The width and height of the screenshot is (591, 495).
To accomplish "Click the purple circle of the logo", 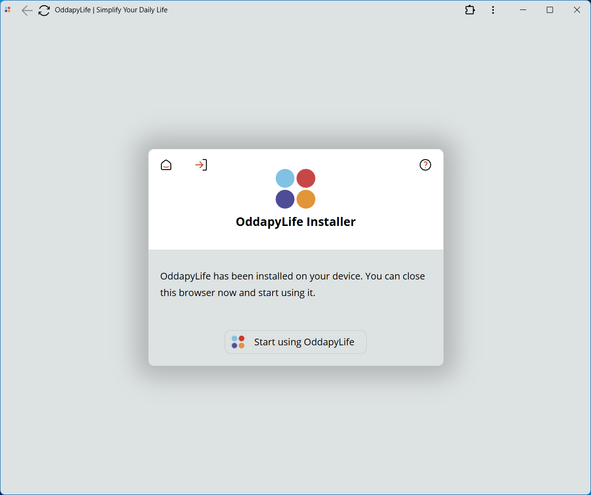I will [285, 199].
